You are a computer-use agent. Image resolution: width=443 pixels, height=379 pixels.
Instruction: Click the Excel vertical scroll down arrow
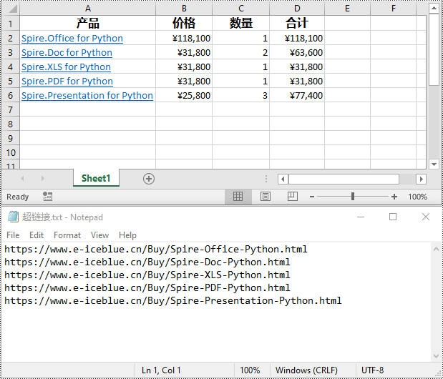pyautogui.click(x=434, y=164)
